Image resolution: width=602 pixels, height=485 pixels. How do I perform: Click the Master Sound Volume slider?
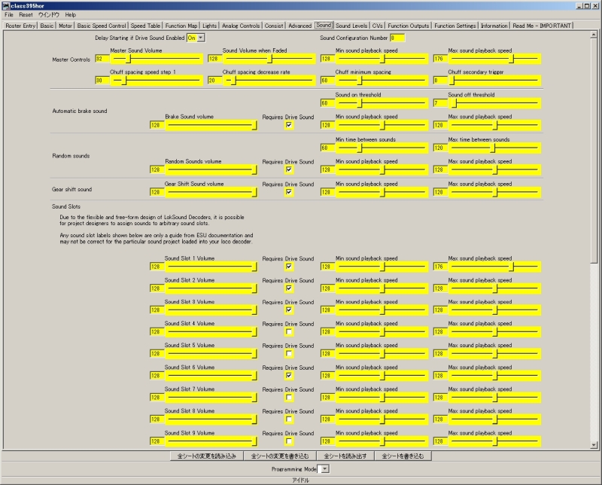coord(157,59)
